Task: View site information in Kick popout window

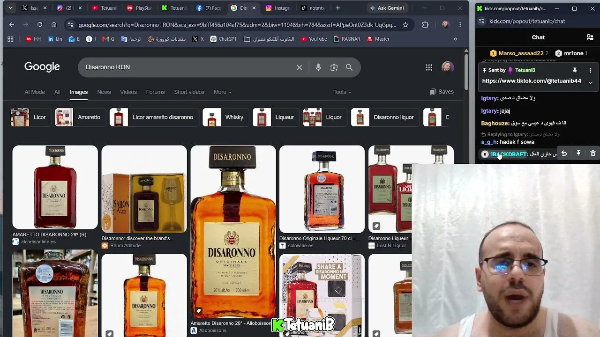Action: (x=481, y=21)
